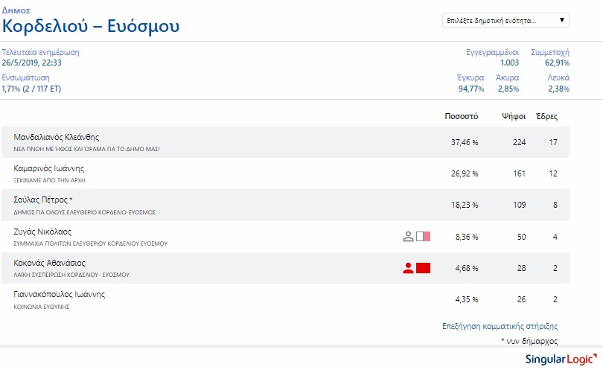
Task: Click the 'Ψήφοι' column header
Action: tap(514, 116)
